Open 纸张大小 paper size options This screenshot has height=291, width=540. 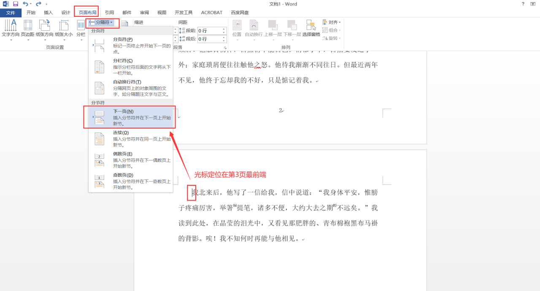tap(64, 30)
